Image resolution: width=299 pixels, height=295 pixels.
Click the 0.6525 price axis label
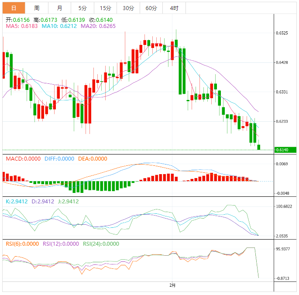[282, 33]
